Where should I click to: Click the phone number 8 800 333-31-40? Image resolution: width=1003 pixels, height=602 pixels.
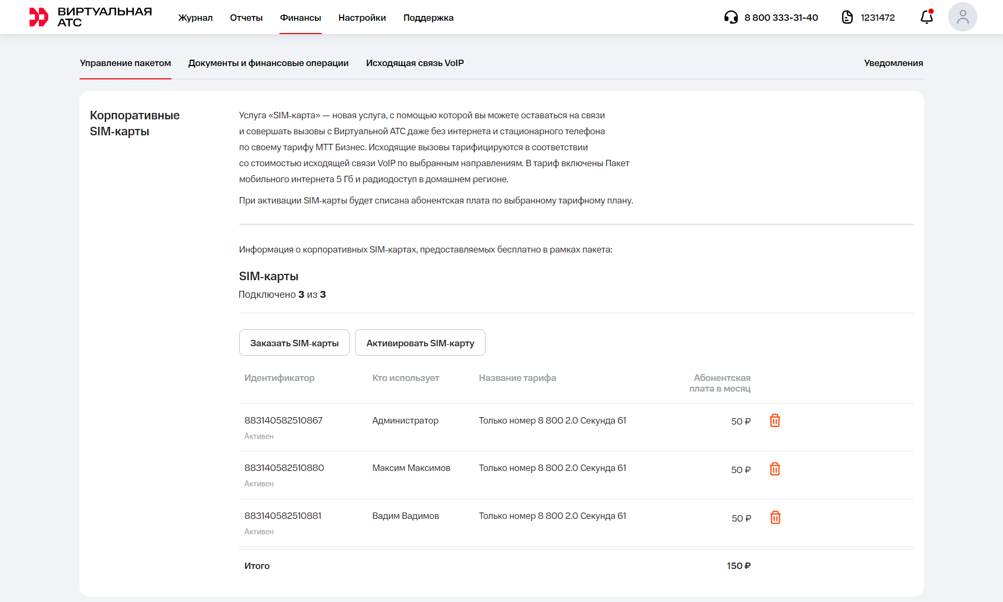781,18
